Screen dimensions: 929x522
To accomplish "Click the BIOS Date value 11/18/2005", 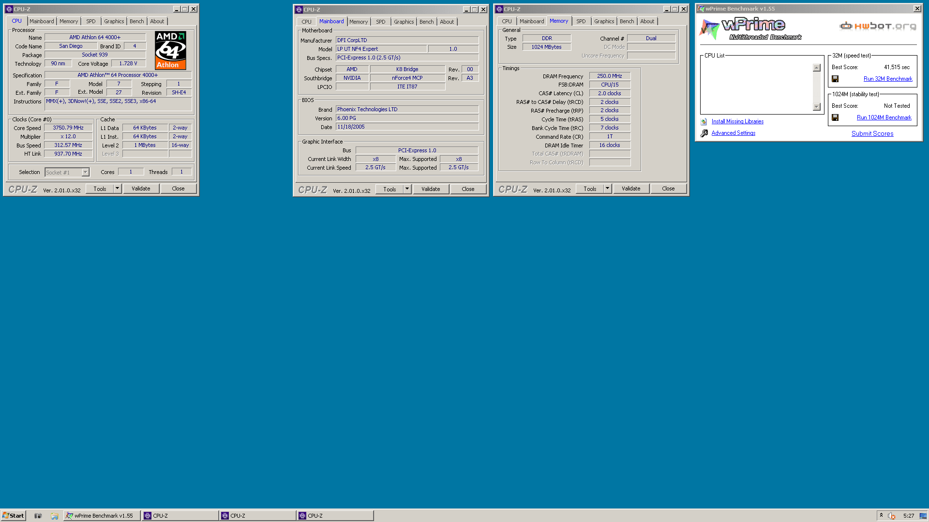I will coord(407,127).
